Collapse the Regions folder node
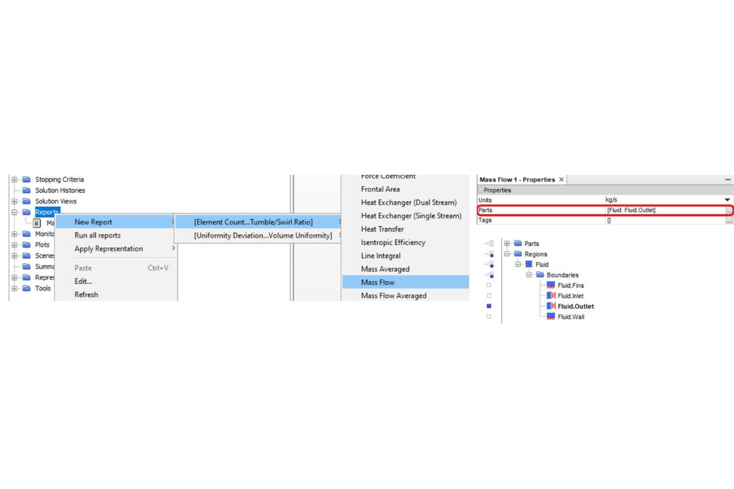 507,254
